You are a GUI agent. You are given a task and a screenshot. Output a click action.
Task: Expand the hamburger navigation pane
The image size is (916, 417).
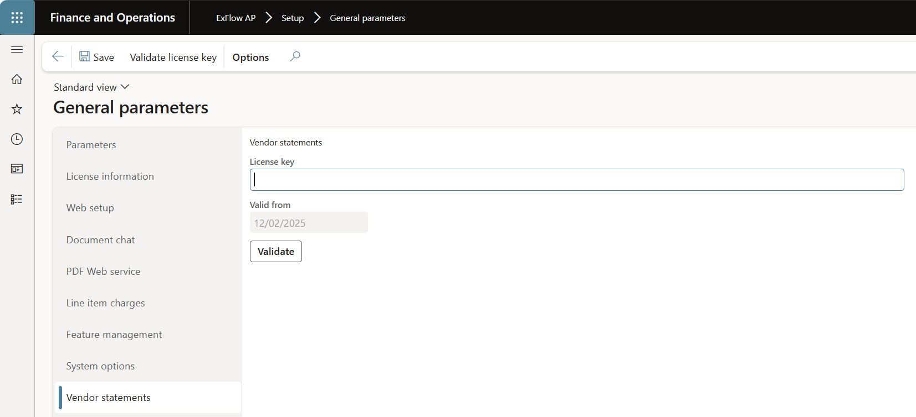17,50
